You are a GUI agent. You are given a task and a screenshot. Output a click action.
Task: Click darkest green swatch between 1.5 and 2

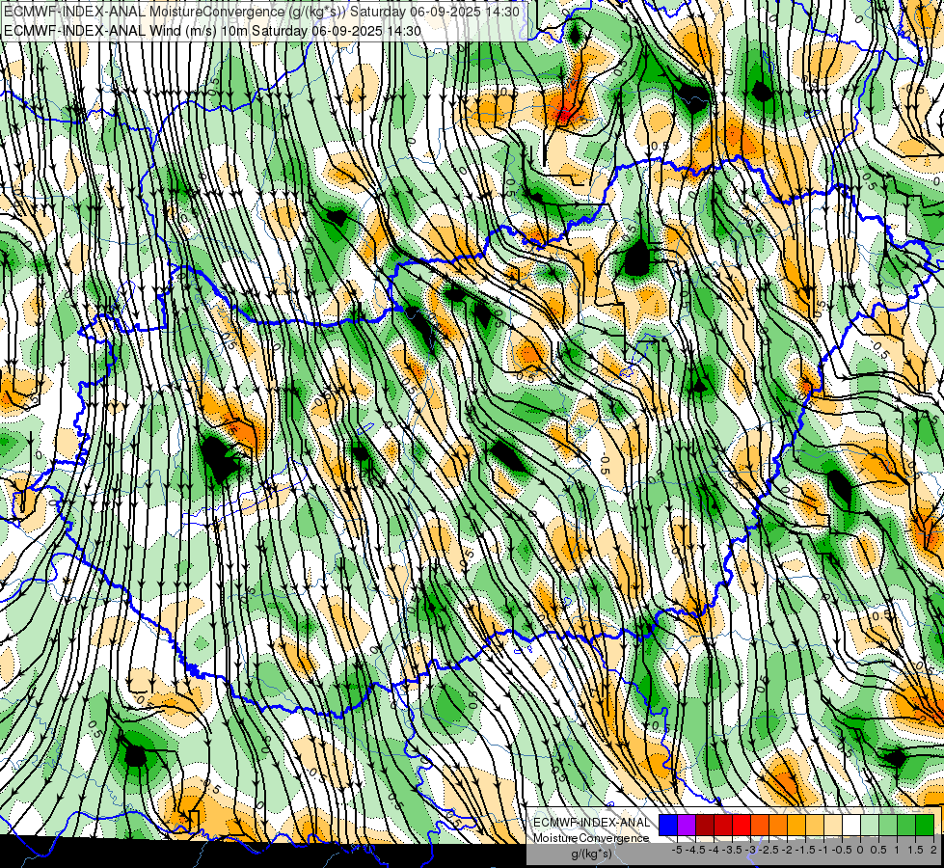pyautogui.click(x=925, y=826)
